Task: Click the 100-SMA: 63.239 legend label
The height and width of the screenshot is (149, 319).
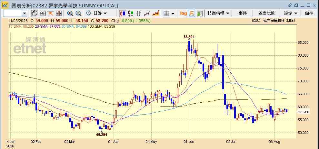Action: coord(101,26)
